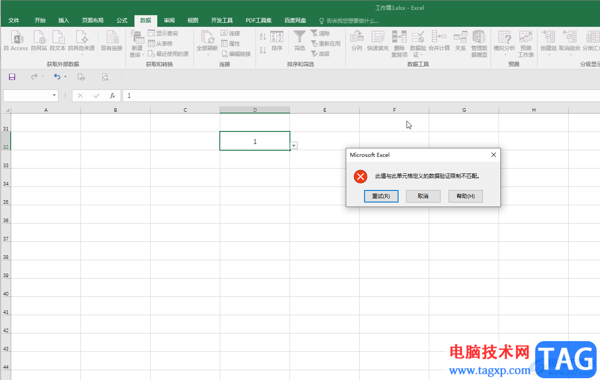Click the Redo arrow icon
This screenshot has width=600, height=380.
34,77
